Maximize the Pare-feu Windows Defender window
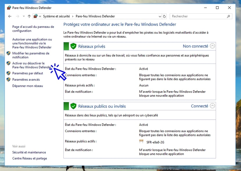The width and height of the screenshot is (241, 171). 217,8
